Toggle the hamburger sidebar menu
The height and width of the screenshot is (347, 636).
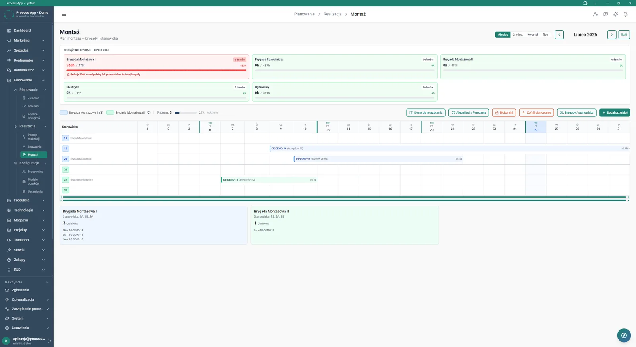pos(64,14)
